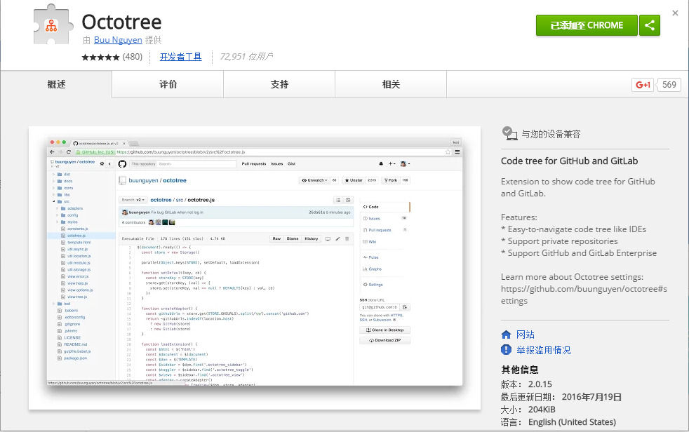This screenshot has height=432, width=689.
Task: Click the five-star rating icons
Action: [x=100, y=57]
